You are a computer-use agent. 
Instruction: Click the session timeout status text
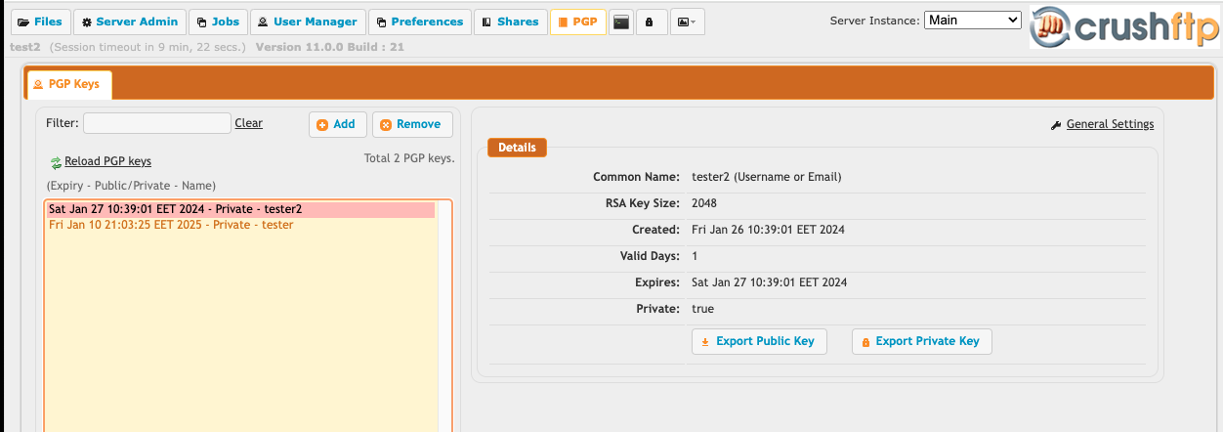coord(148,47)
